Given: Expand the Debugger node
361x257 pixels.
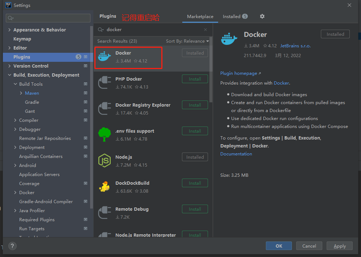Looking at the screenshot, I should click(15, 129).
